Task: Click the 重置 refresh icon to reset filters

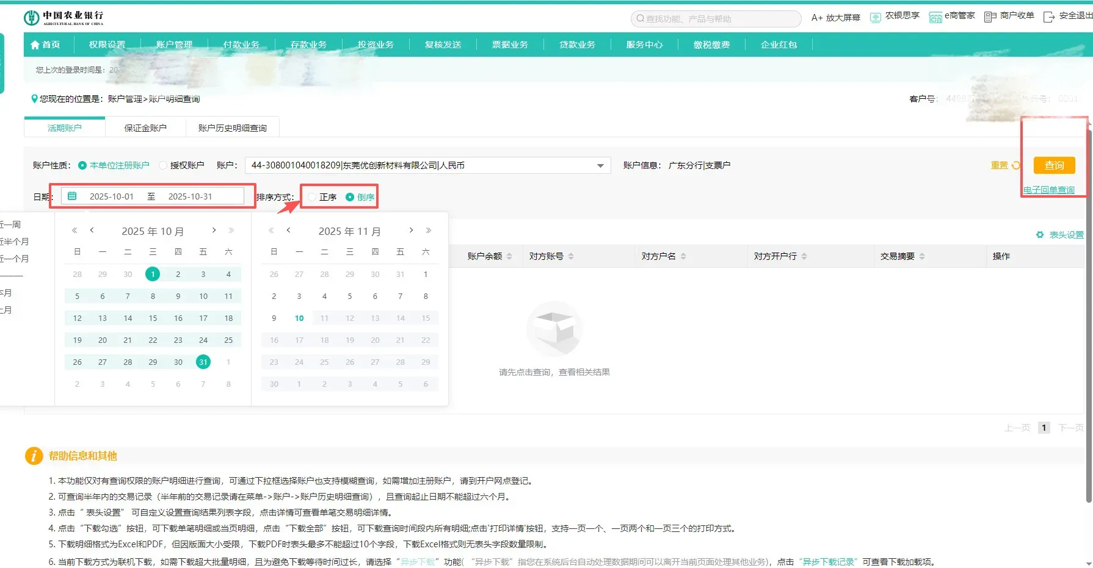Action: tap(1015, 165)
